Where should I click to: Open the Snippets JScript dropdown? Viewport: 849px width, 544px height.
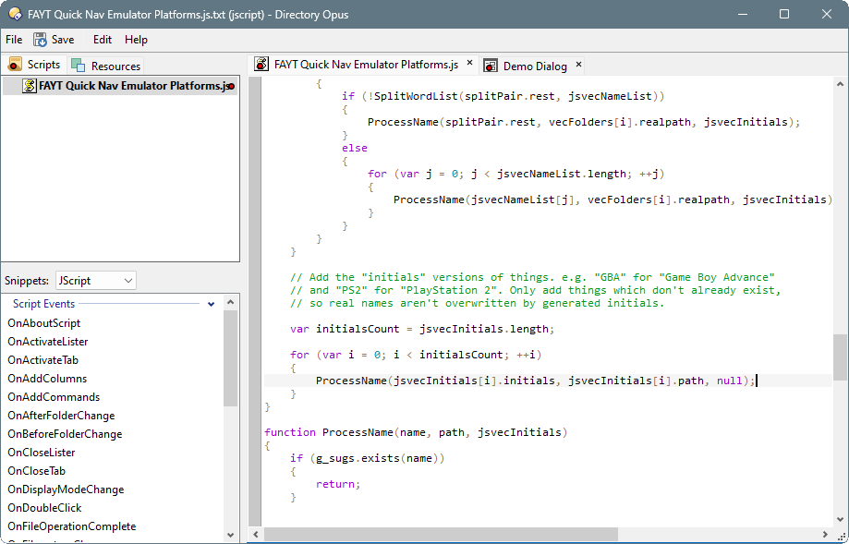pyautogui.click(x=96, y=281)
